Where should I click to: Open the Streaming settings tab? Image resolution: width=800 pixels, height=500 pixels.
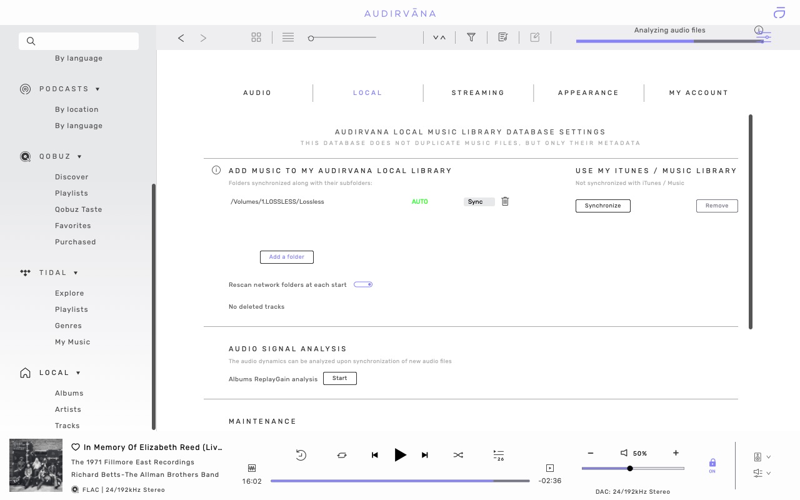[478, 92]
